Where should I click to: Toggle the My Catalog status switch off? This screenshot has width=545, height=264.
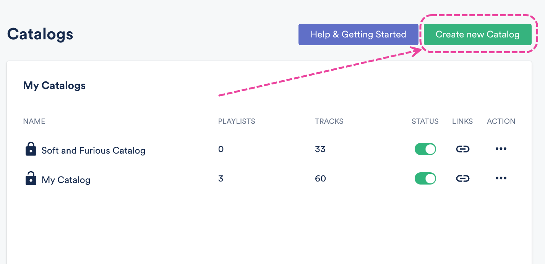coord(425,178)
